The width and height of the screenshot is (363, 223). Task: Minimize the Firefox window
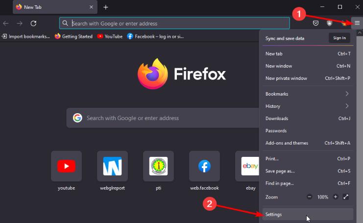coord(322,7)
